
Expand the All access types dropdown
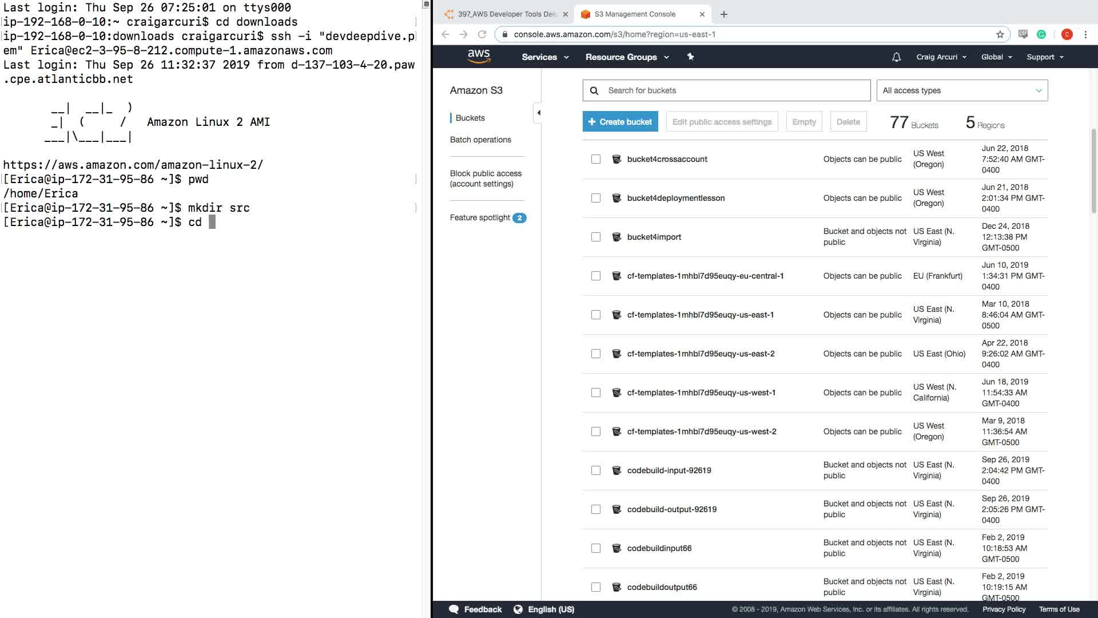[962, 90]
